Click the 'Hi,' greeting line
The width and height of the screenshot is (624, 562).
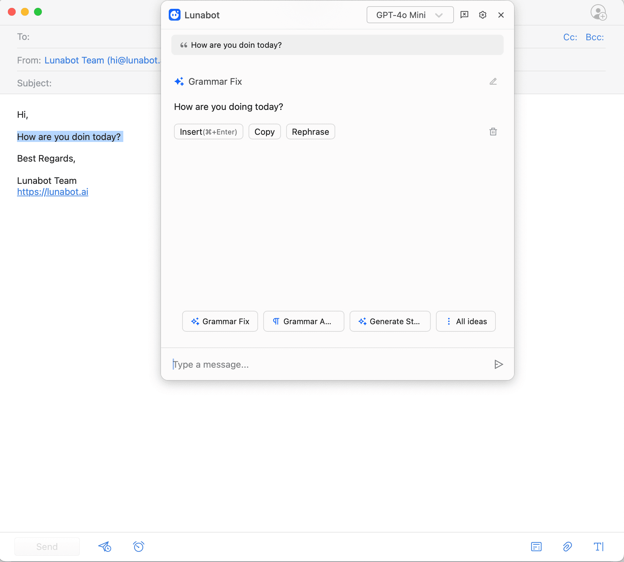(23, 114)
